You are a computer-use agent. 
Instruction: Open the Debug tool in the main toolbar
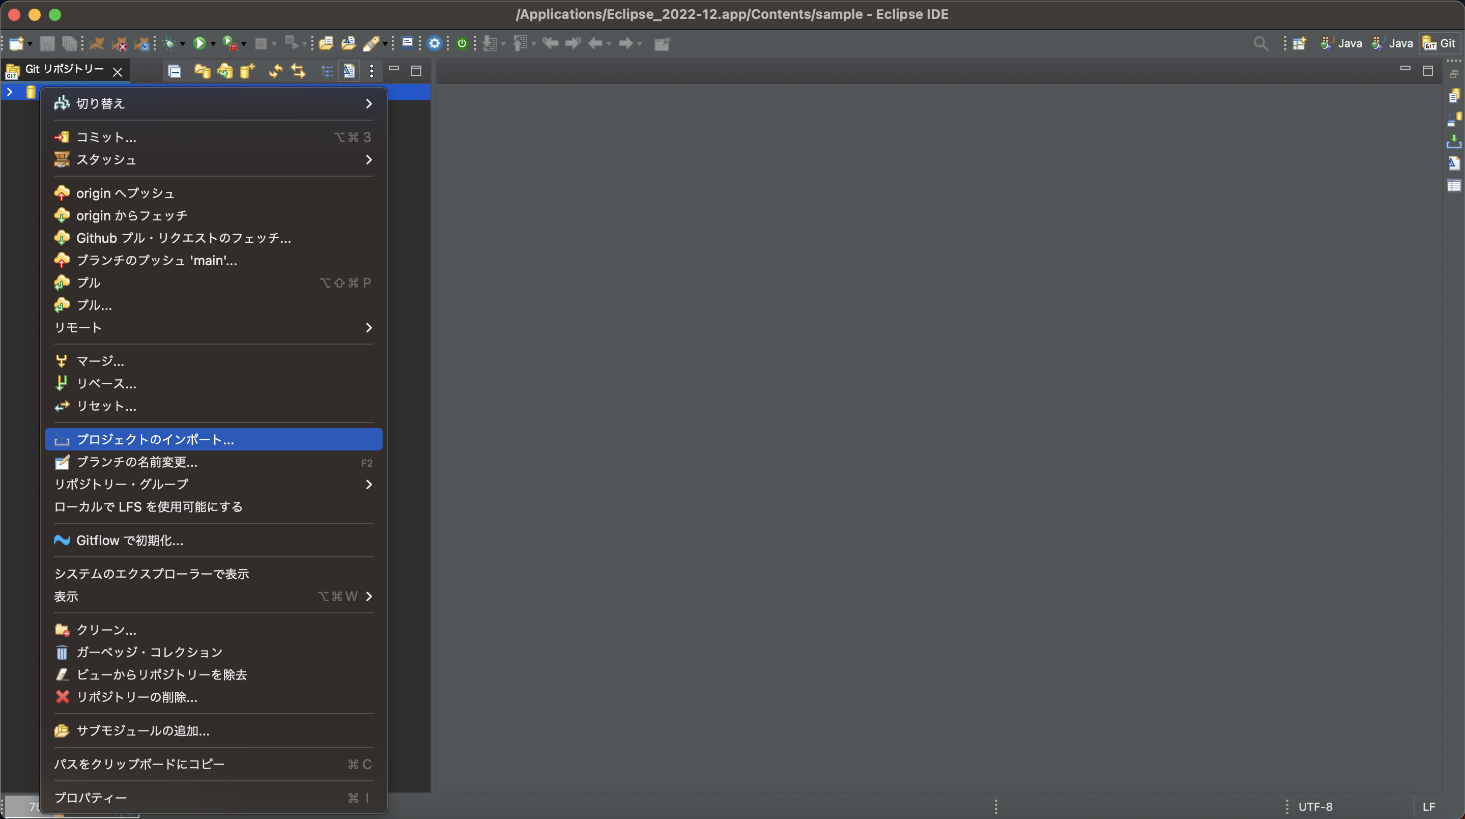click(x=169, y=43)
